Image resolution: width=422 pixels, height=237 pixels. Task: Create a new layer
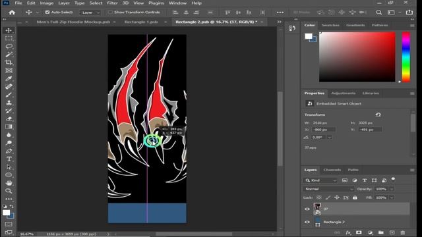392,232
